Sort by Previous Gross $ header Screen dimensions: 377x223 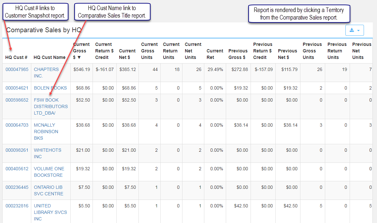[x=238, y=54]
